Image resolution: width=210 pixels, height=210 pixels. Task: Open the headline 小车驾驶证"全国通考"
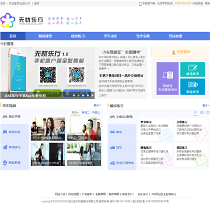[x=122, y=52]
